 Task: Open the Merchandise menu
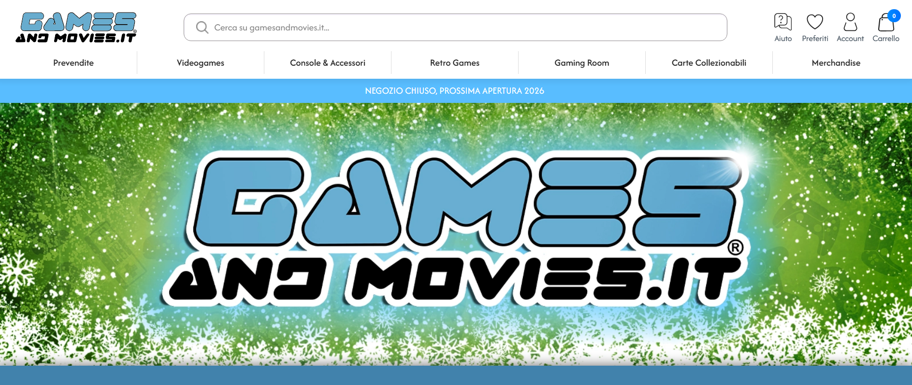coord(836,63)
